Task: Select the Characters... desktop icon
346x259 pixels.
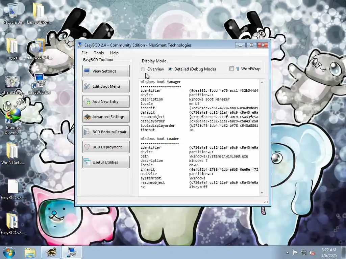Action: 13,85
